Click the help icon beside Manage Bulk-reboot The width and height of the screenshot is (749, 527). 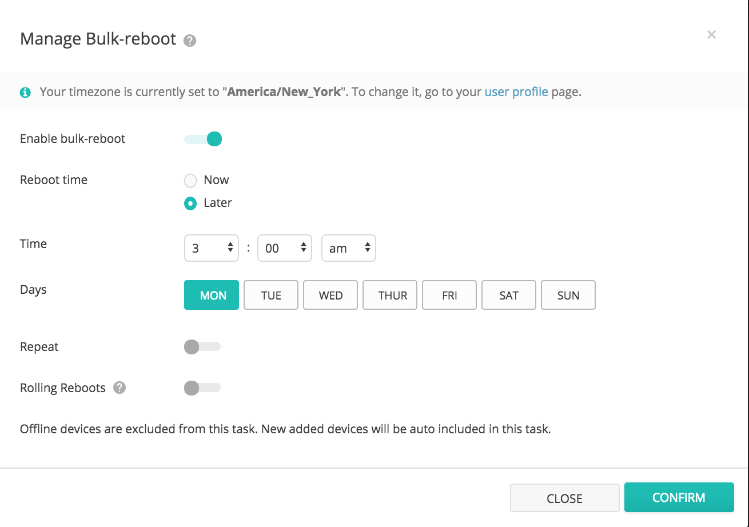(x=190, y=41)
